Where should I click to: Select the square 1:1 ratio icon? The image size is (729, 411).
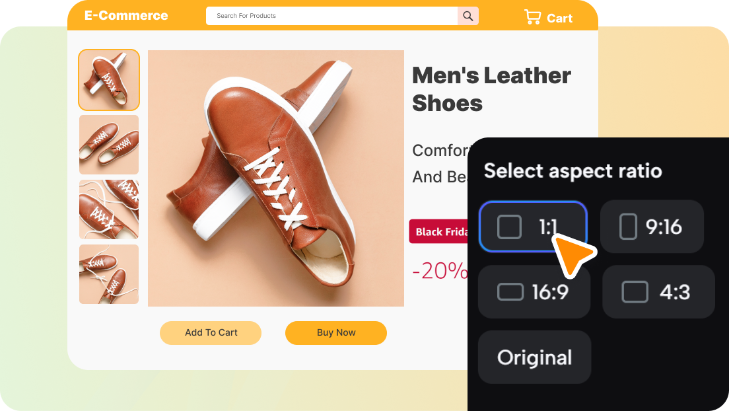[509, 227]
